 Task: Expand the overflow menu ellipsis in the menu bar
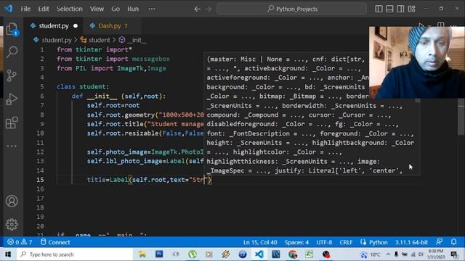(152, 9)
